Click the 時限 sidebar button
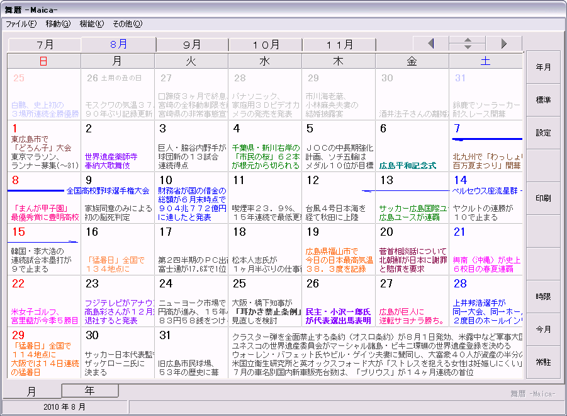Screen dimensions: 567x416 point(543,297)
